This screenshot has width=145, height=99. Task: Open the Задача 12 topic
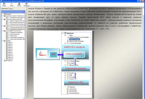[x=11, y=56]
